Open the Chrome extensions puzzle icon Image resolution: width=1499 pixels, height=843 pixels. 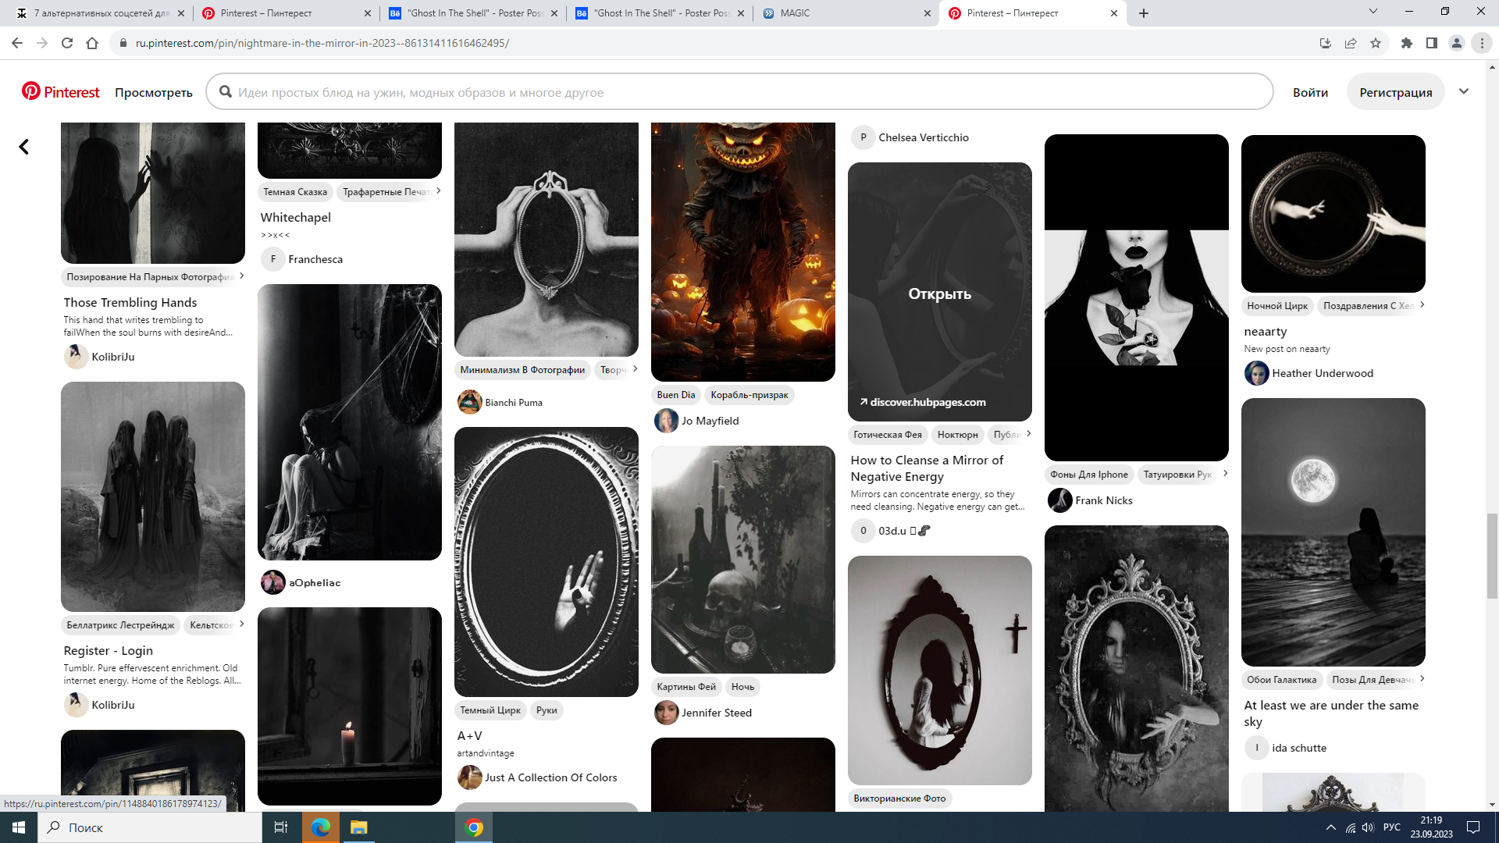[x=1407, y=43]
